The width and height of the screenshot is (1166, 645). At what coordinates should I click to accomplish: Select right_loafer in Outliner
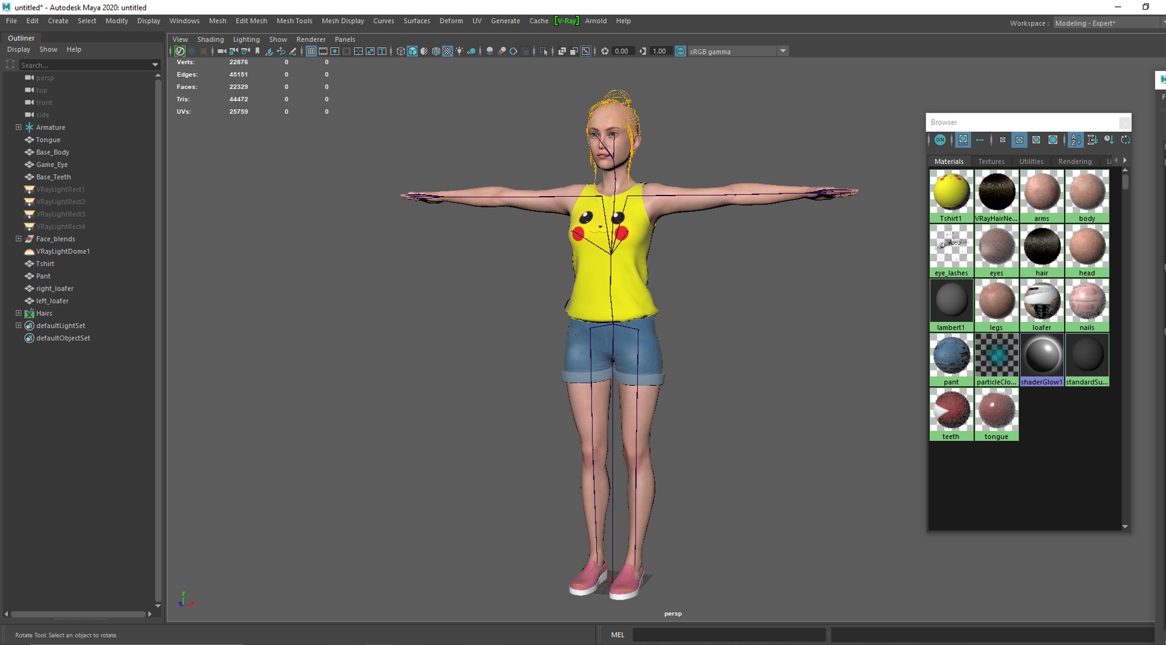click(55, 288)
